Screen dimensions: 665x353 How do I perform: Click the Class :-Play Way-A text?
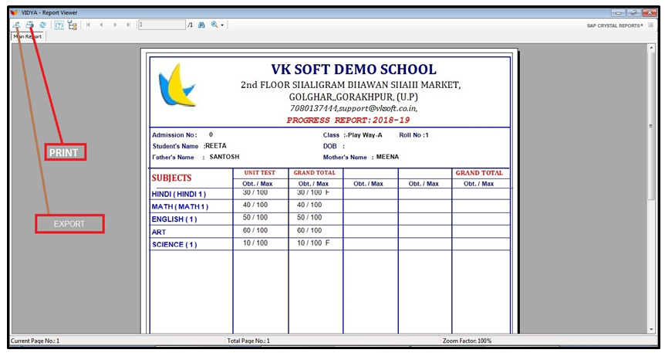[x=353, y=135]
